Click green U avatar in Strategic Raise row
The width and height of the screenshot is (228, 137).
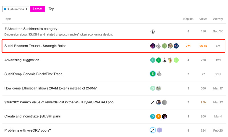pos(164,46)
